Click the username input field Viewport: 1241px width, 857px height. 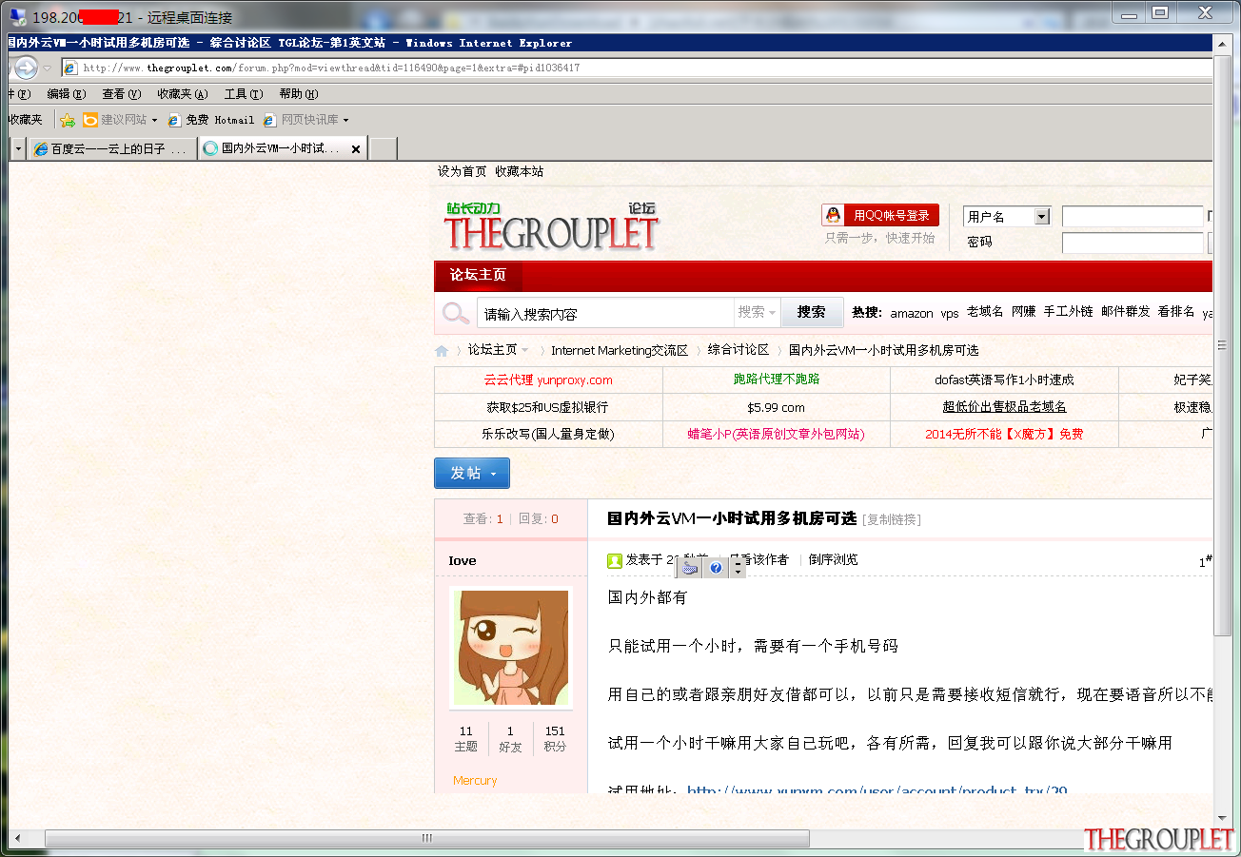(1133, 217)
